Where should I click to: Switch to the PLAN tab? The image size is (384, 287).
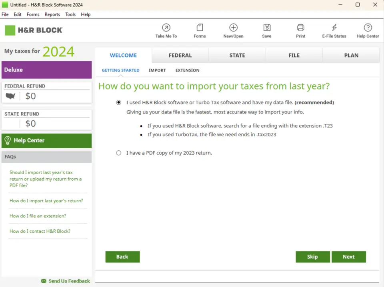(351, 55)
